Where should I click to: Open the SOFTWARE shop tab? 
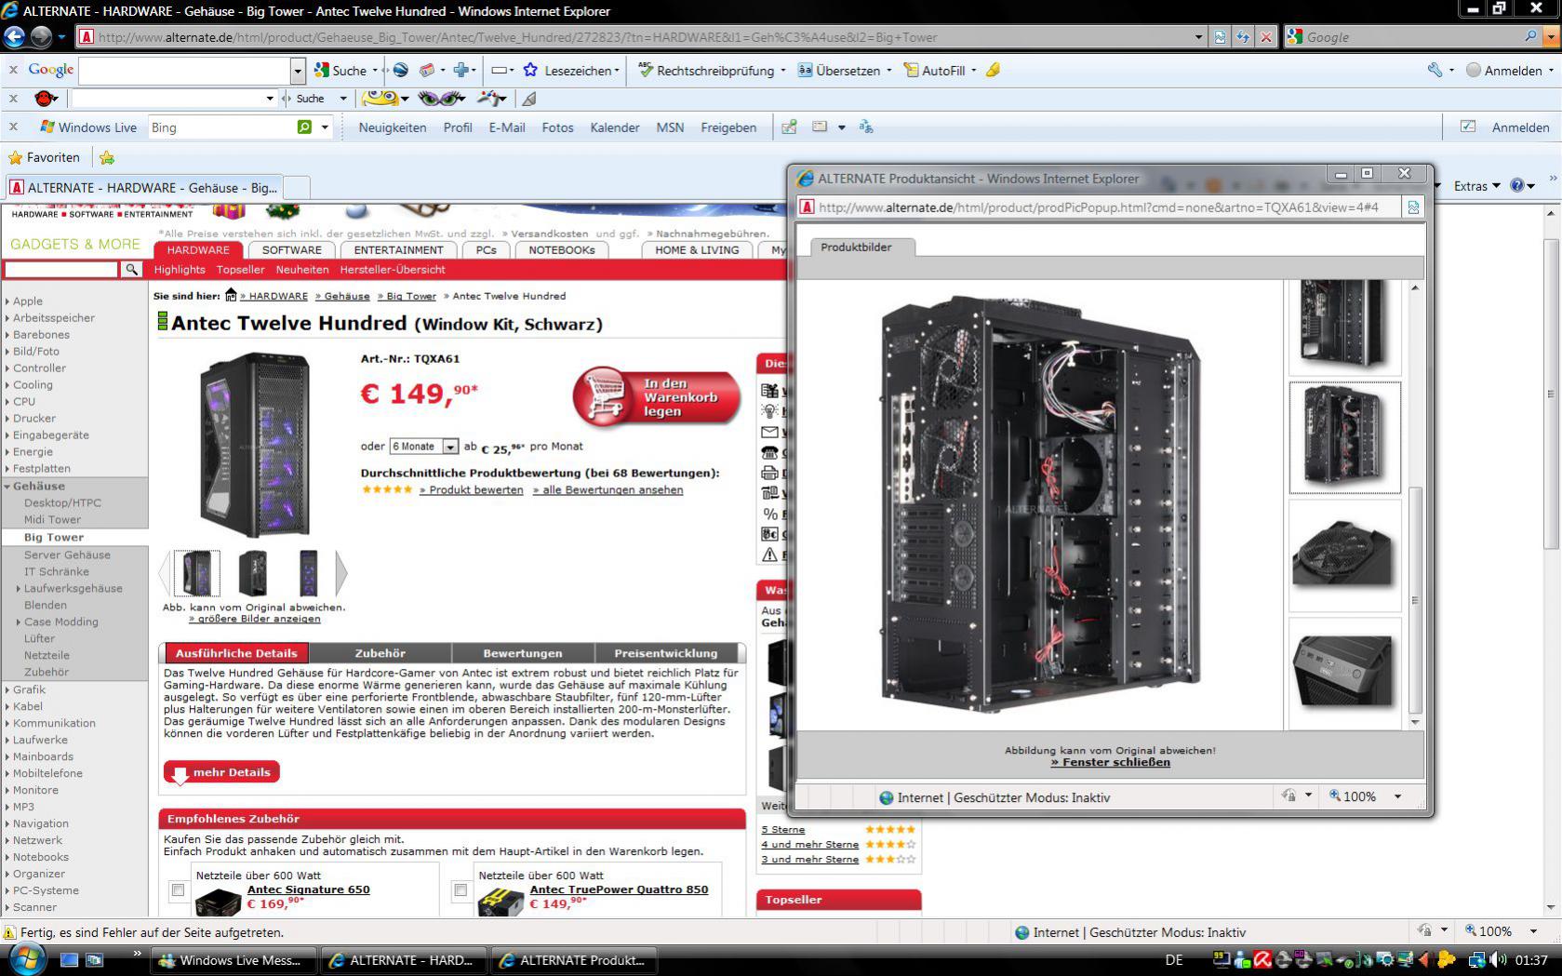click(291, 250)
